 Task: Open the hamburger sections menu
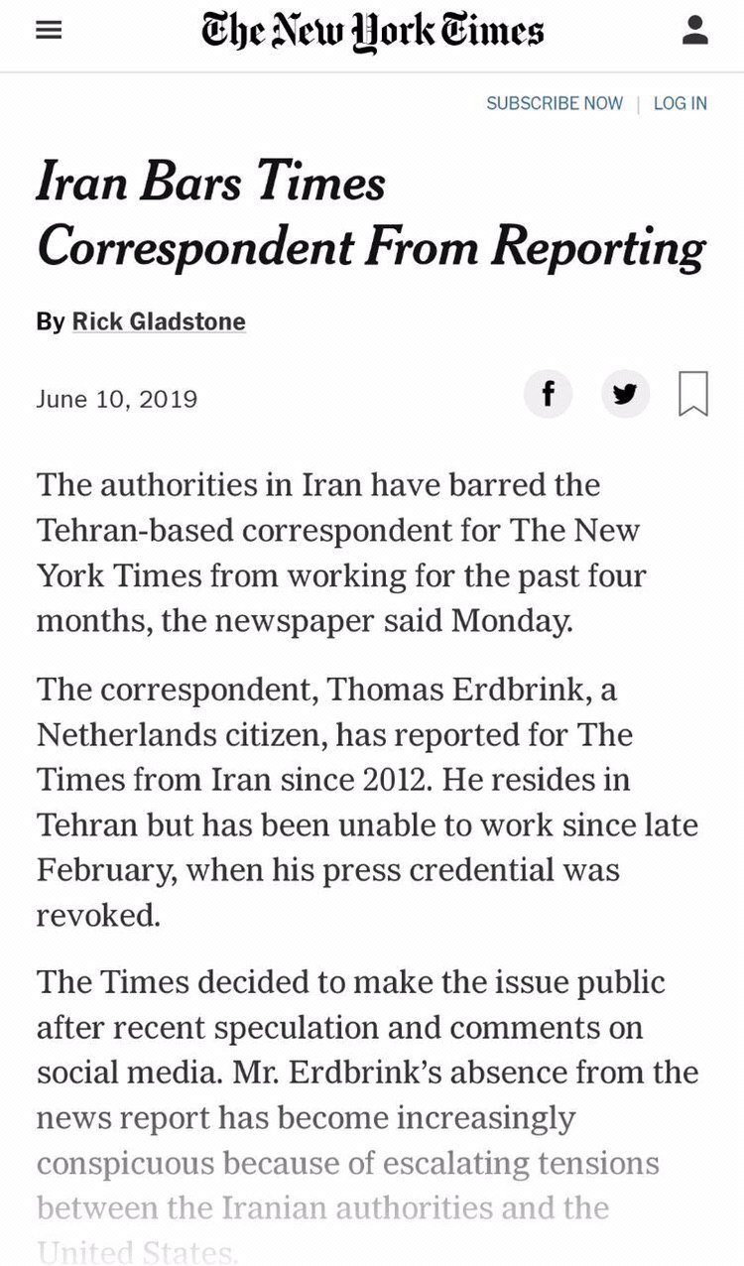coord(49,31)
